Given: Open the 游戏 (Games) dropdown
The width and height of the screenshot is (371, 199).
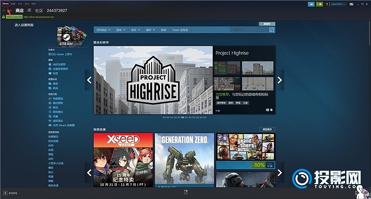Looking at the screenshot, I should pyautogui.click(x=121, y=30).
